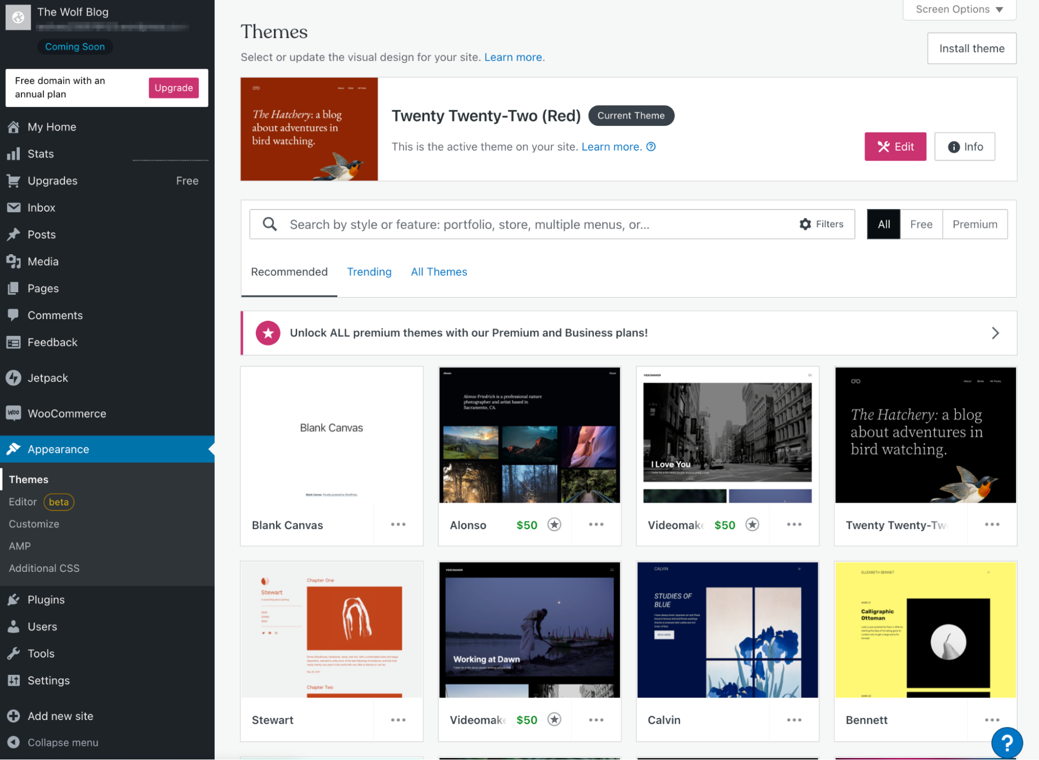1039x760 pixels.
Task: Click Learn more link in theme description
Action: pos(611,146)
